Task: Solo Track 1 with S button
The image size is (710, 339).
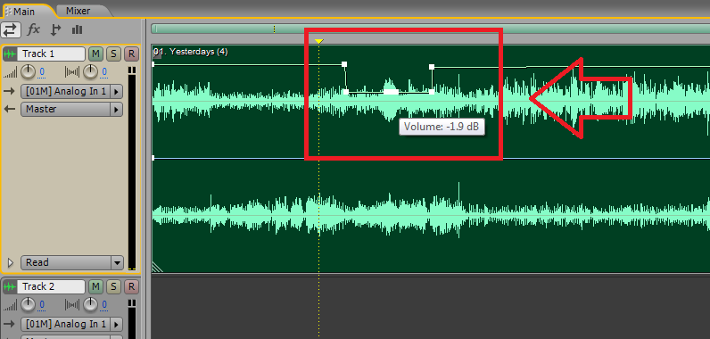Action: tap(113, 54)
